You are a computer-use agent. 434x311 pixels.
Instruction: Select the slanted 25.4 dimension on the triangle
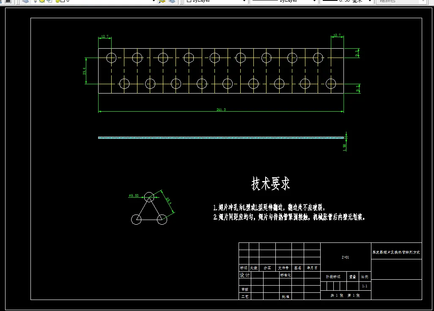click(168, 201)
